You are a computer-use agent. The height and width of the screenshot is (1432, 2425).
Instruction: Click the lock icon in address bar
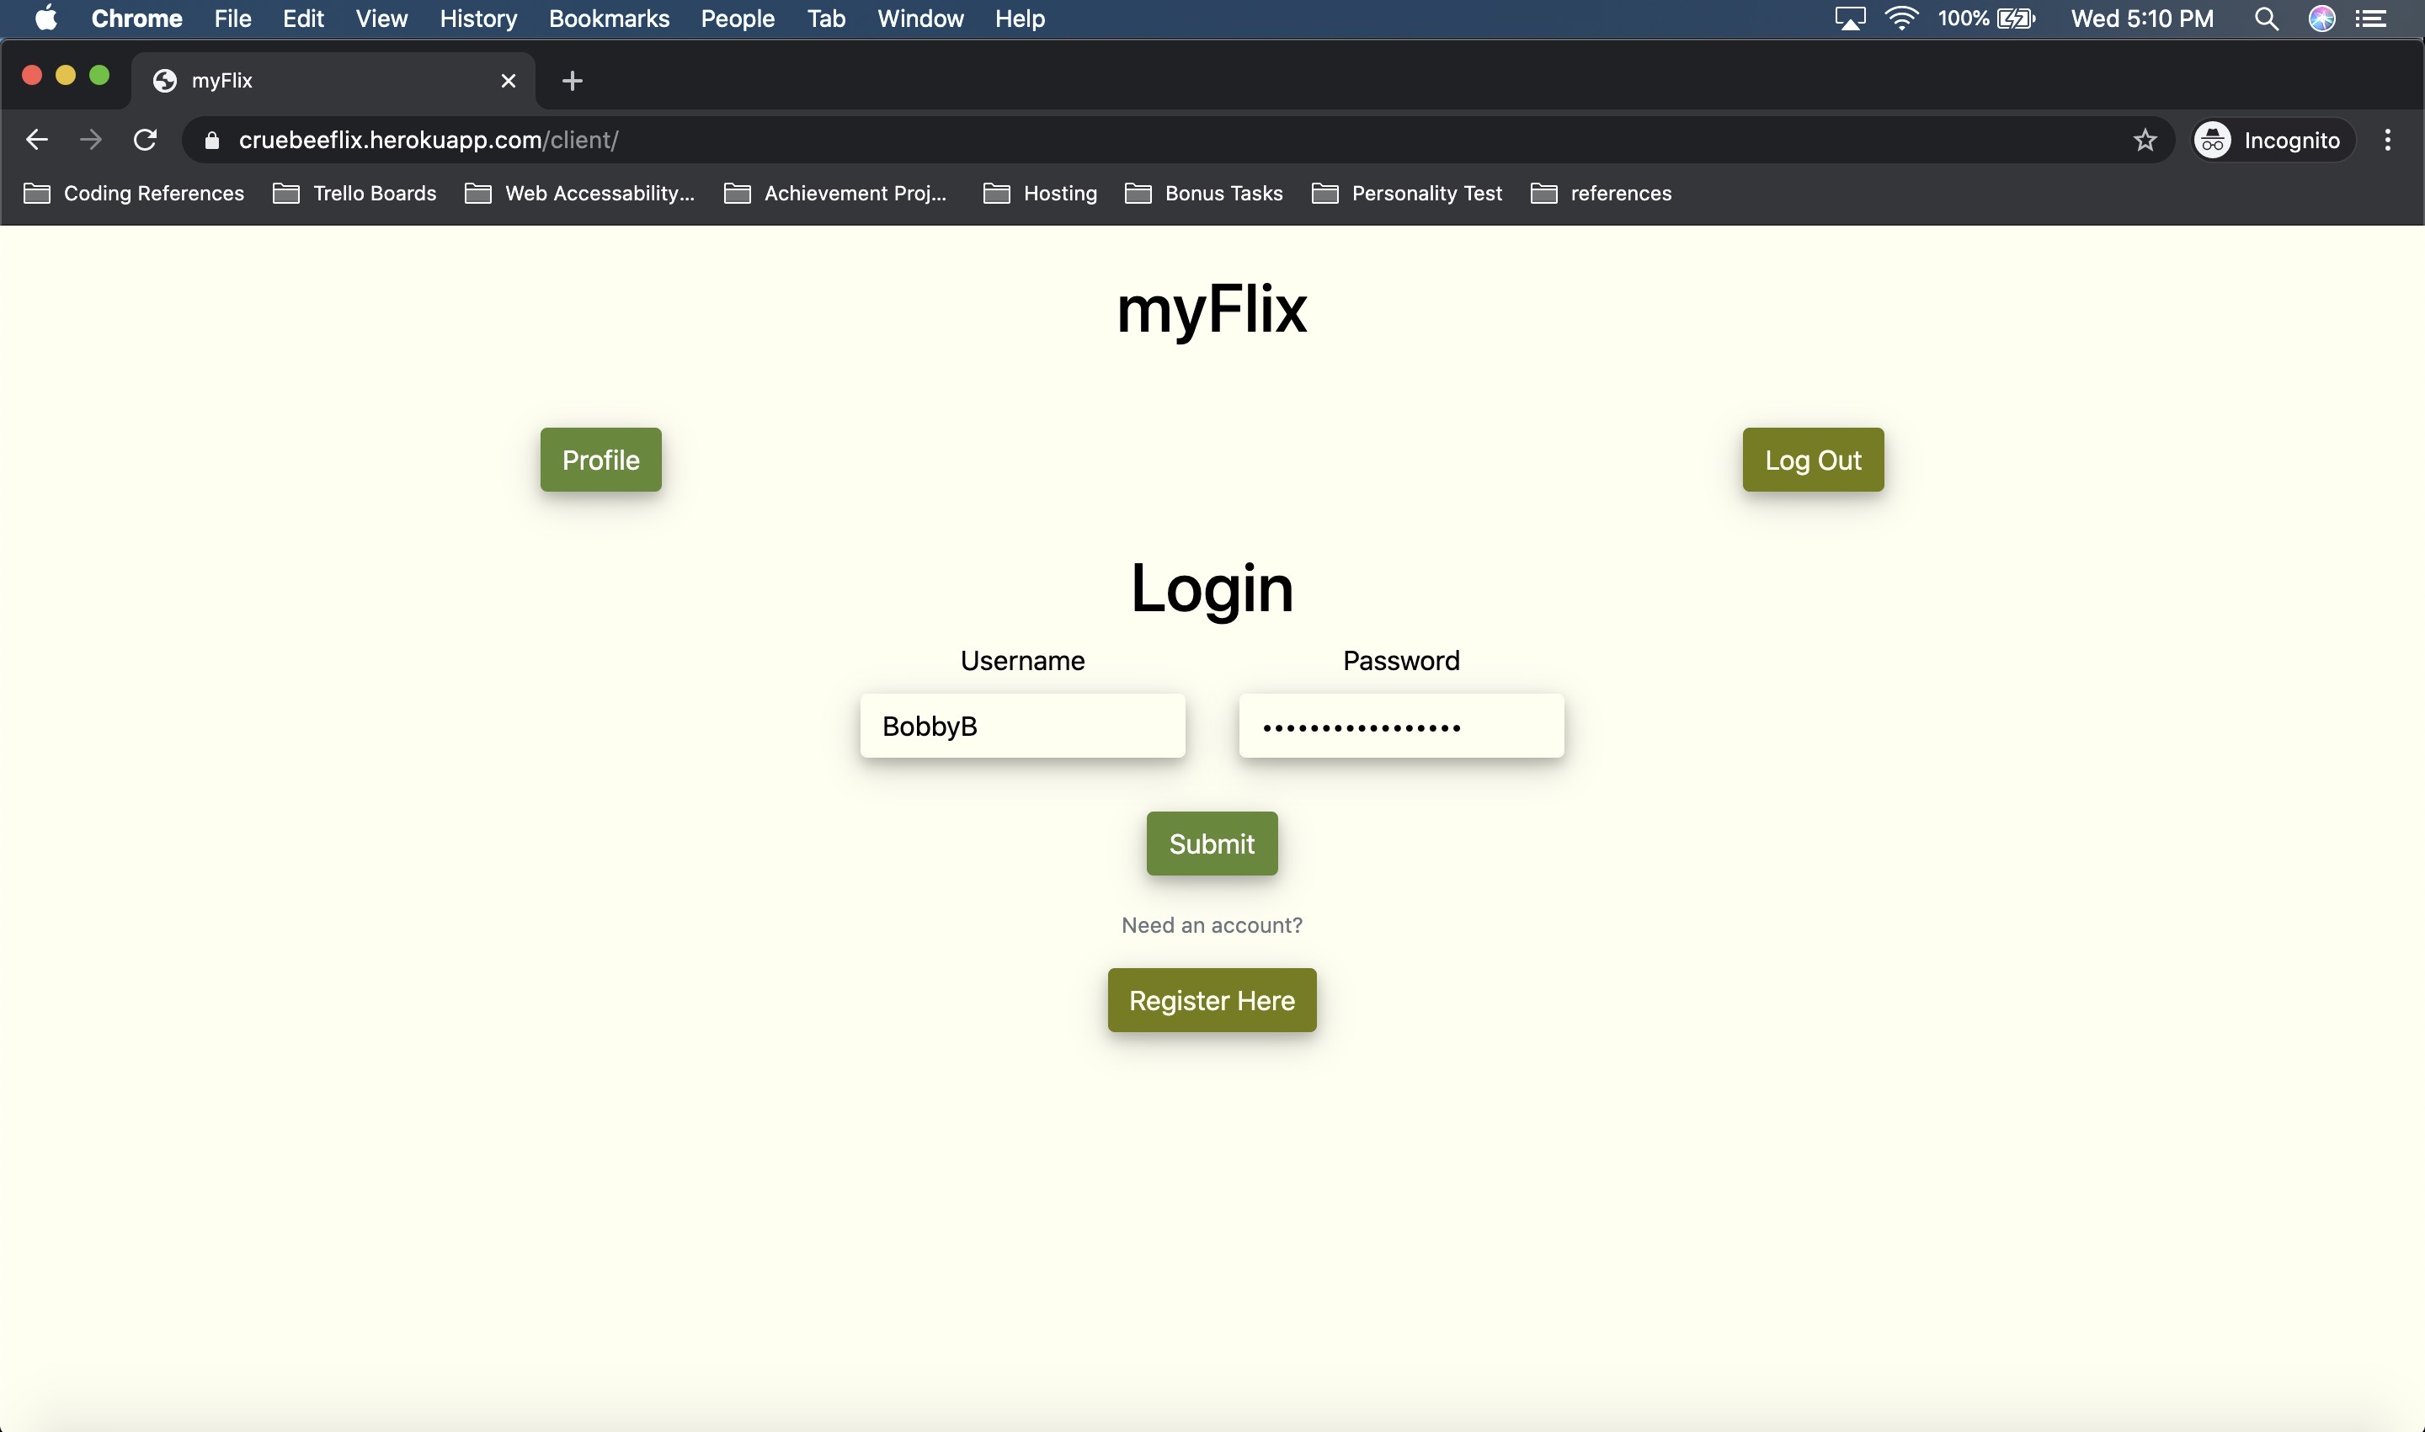click(212, 141)
